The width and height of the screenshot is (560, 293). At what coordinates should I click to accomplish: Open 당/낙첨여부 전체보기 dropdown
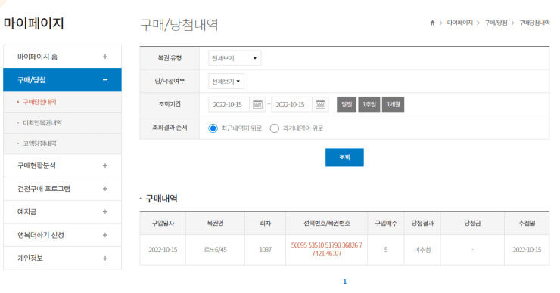[226, 82]
